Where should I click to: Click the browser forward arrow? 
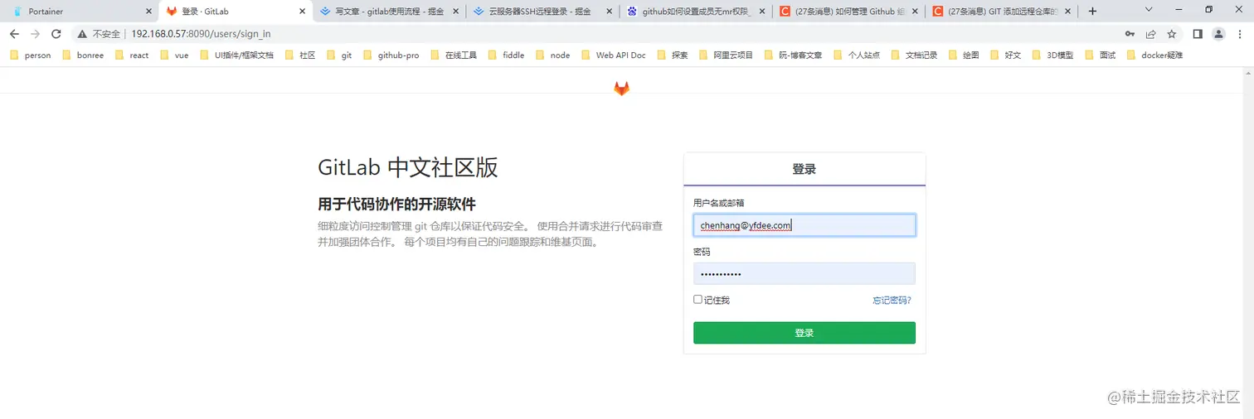(35, 34)
